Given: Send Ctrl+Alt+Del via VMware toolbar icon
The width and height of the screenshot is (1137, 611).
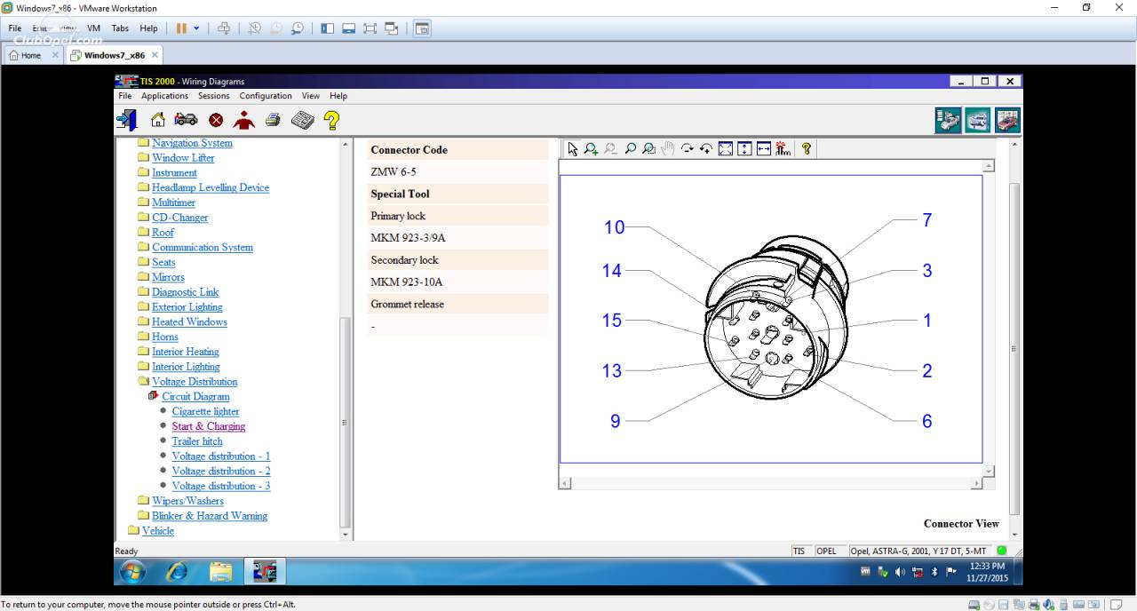Looking at the screenshot, I should 224,28.
